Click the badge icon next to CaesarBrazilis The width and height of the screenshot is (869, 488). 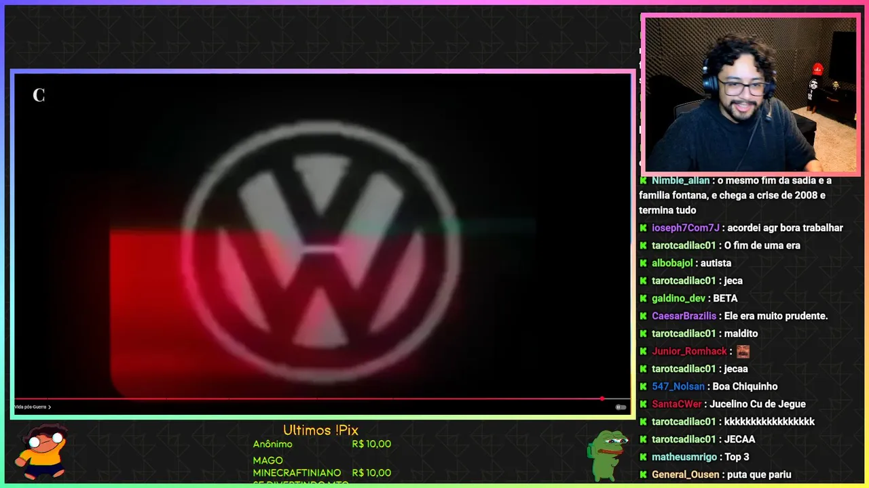[x=643, y=316]
